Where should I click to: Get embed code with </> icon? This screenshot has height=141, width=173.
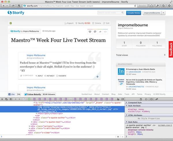pyautogui.click(x=105, y=32)
